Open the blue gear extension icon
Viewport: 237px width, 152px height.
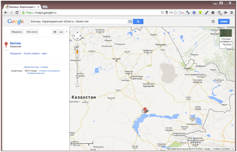click(194, 12)
